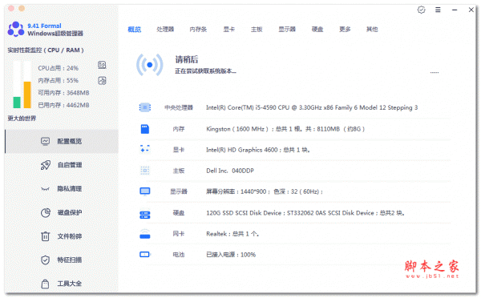The image size is (481, 298).
Task: Minimize the window
Action: click(455, 10)
